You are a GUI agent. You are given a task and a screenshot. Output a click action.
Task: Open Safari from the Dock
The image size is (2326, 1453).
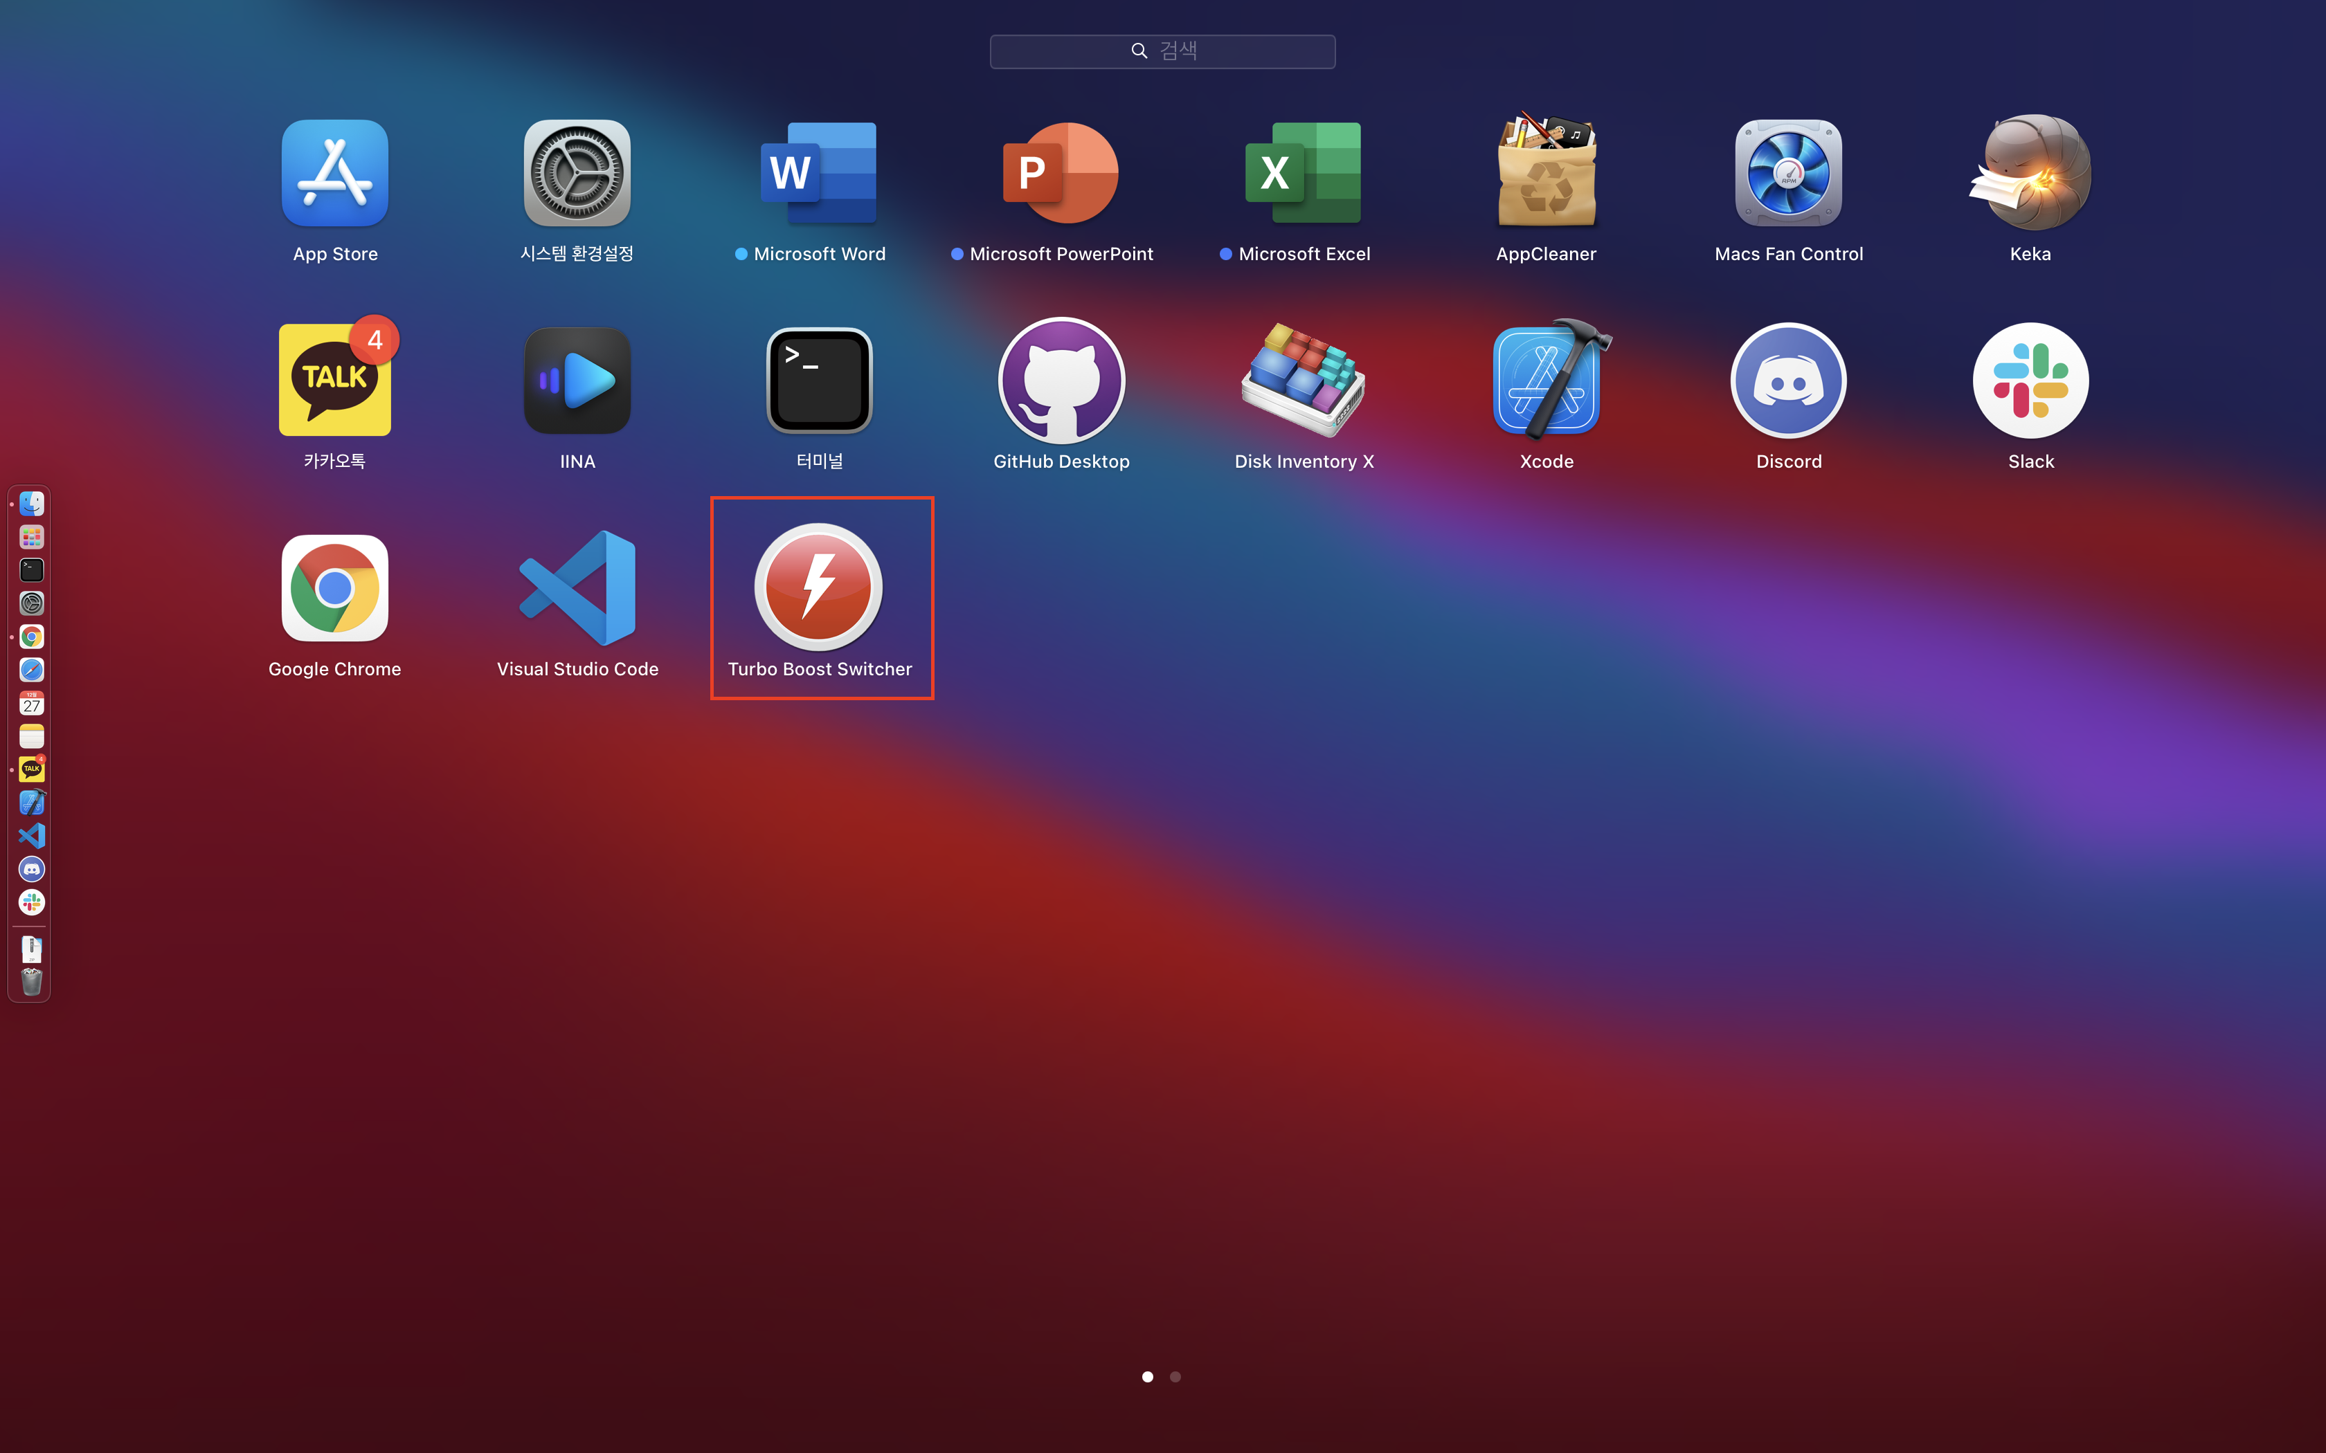(32, 670)
